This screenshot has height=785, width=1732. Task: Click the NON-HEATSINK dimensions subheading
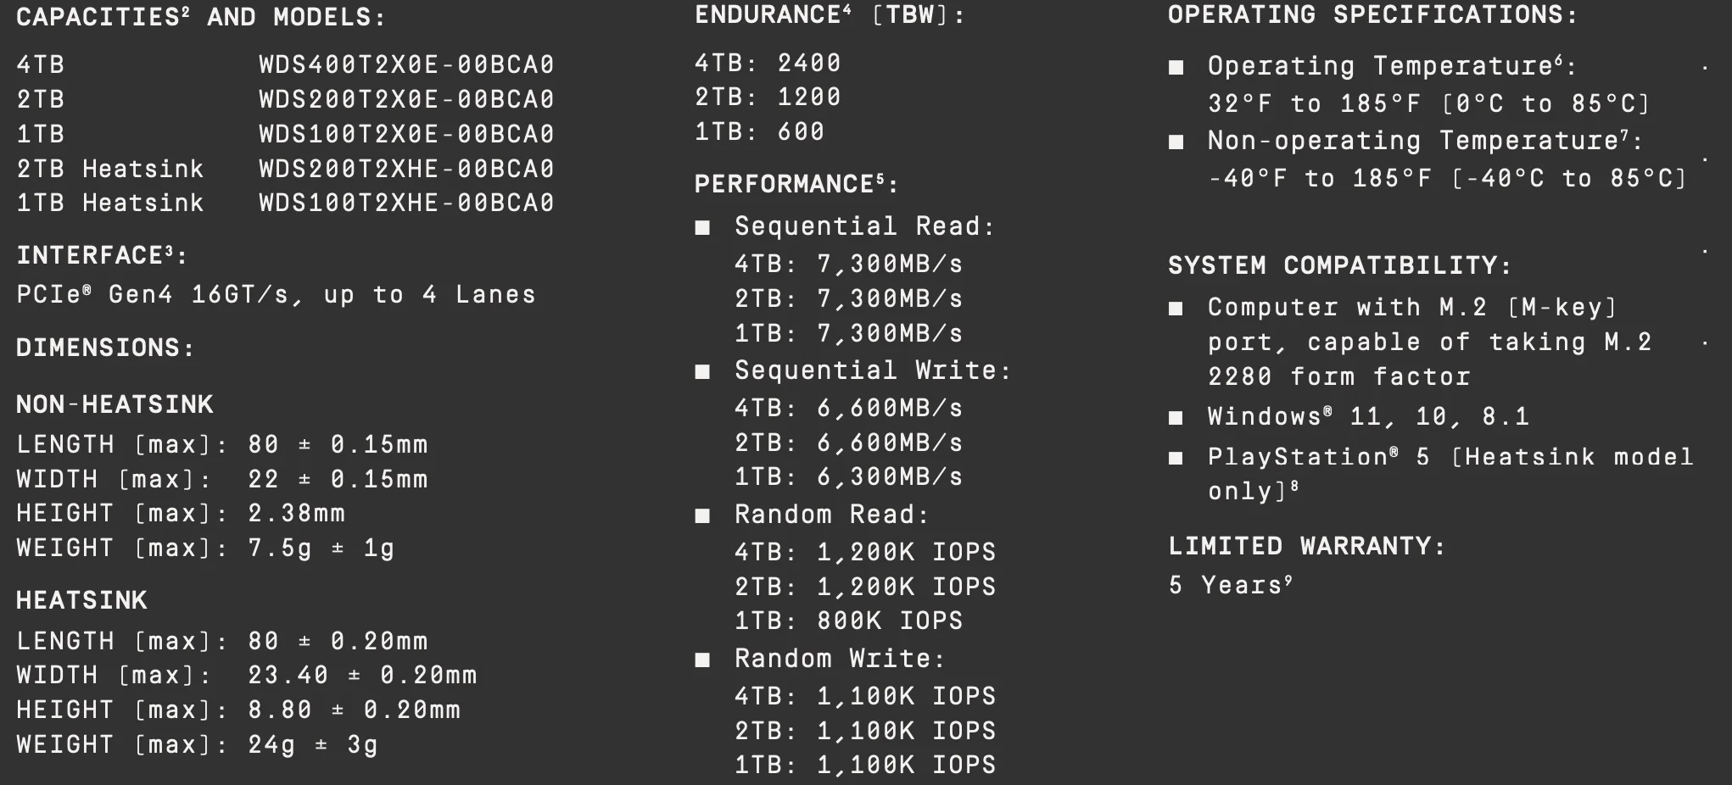point(115,404)
